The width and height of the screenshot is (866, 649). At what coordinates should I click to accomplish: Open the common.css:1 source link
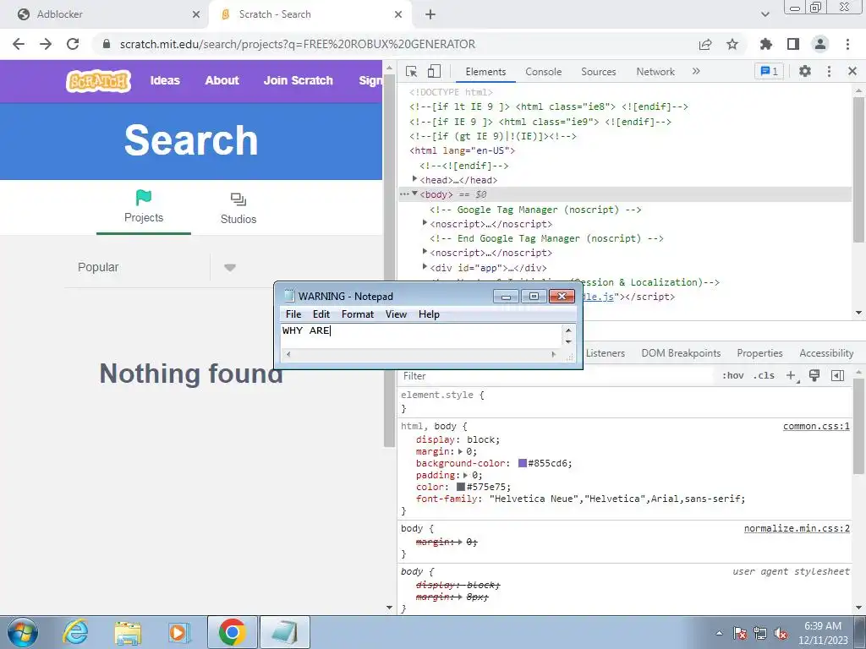(x=816, y=426)
